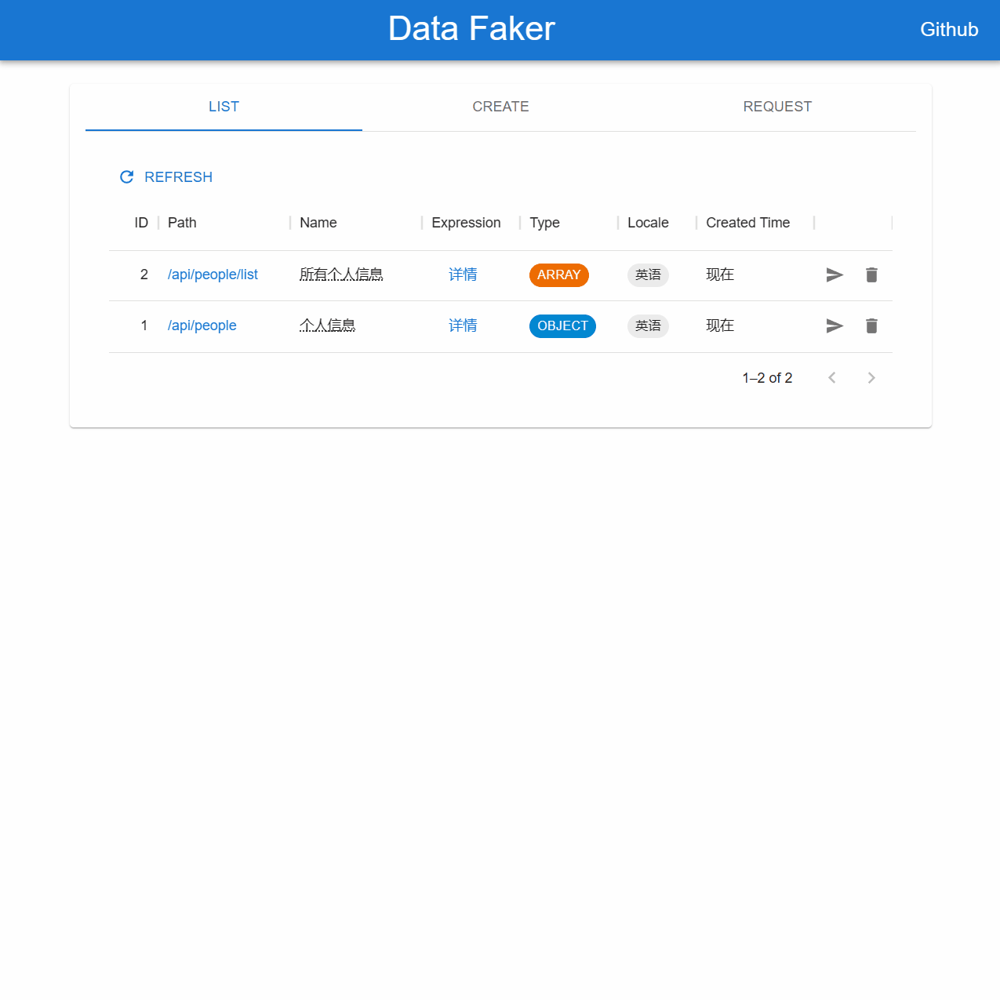Click the Type column header
The image size is (1000, 1000).
[x=544, y=223]
